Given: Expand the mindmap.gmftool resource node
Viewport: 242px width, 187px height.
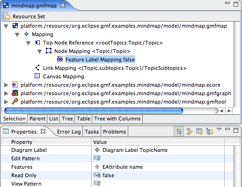Looking at the screenshot, I should tap(6, 102).
